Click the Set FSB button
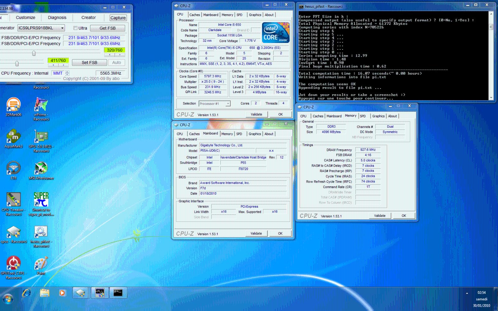Viewport: 498px width, 311px height. [x=89, y=63]
